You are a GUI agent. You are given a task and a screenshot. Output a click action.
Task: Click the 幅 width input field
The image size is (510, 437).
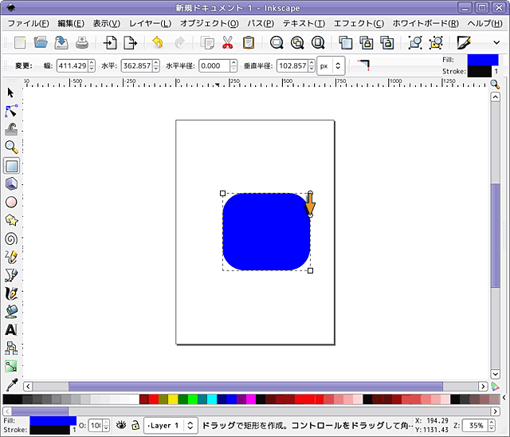(71, 65)
